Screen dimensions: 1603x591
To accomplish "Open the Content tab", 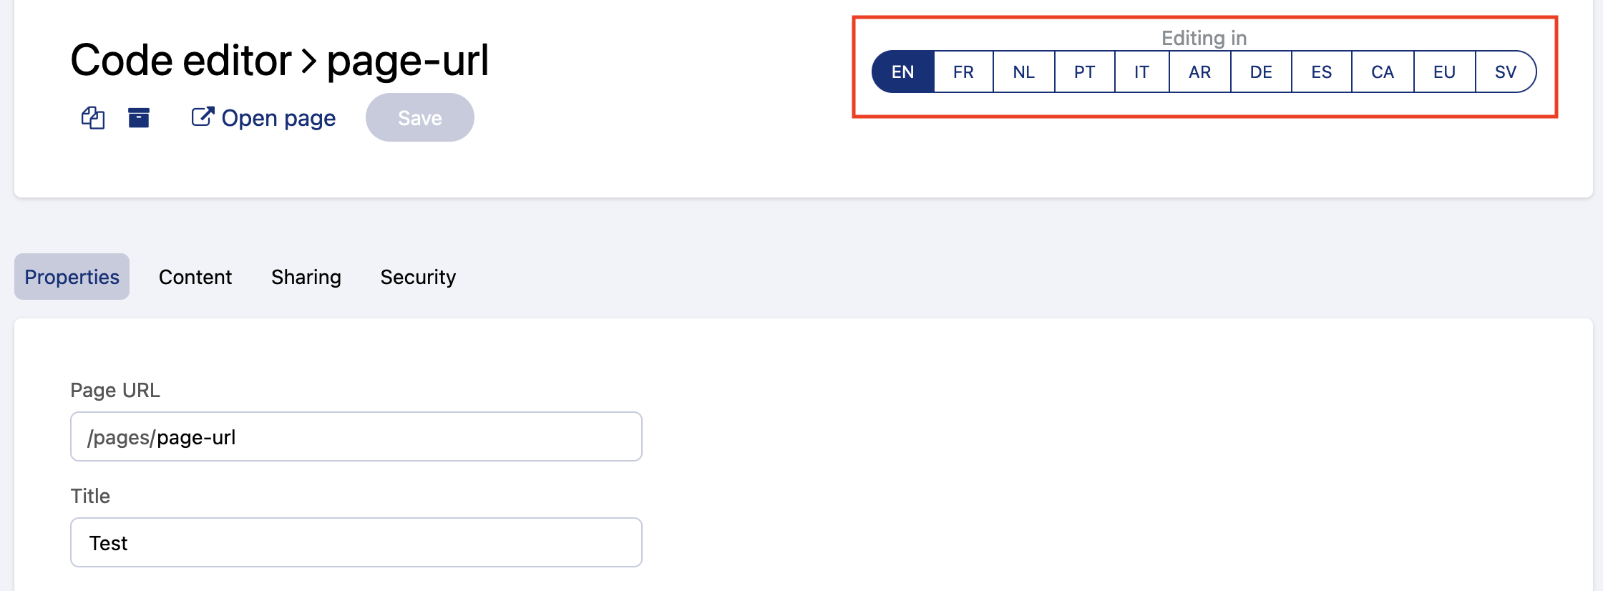I will point(195,277).
